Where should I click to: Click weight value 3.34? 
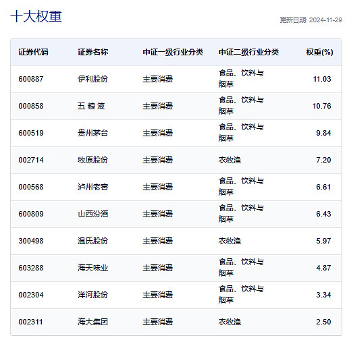pos(323,295)
